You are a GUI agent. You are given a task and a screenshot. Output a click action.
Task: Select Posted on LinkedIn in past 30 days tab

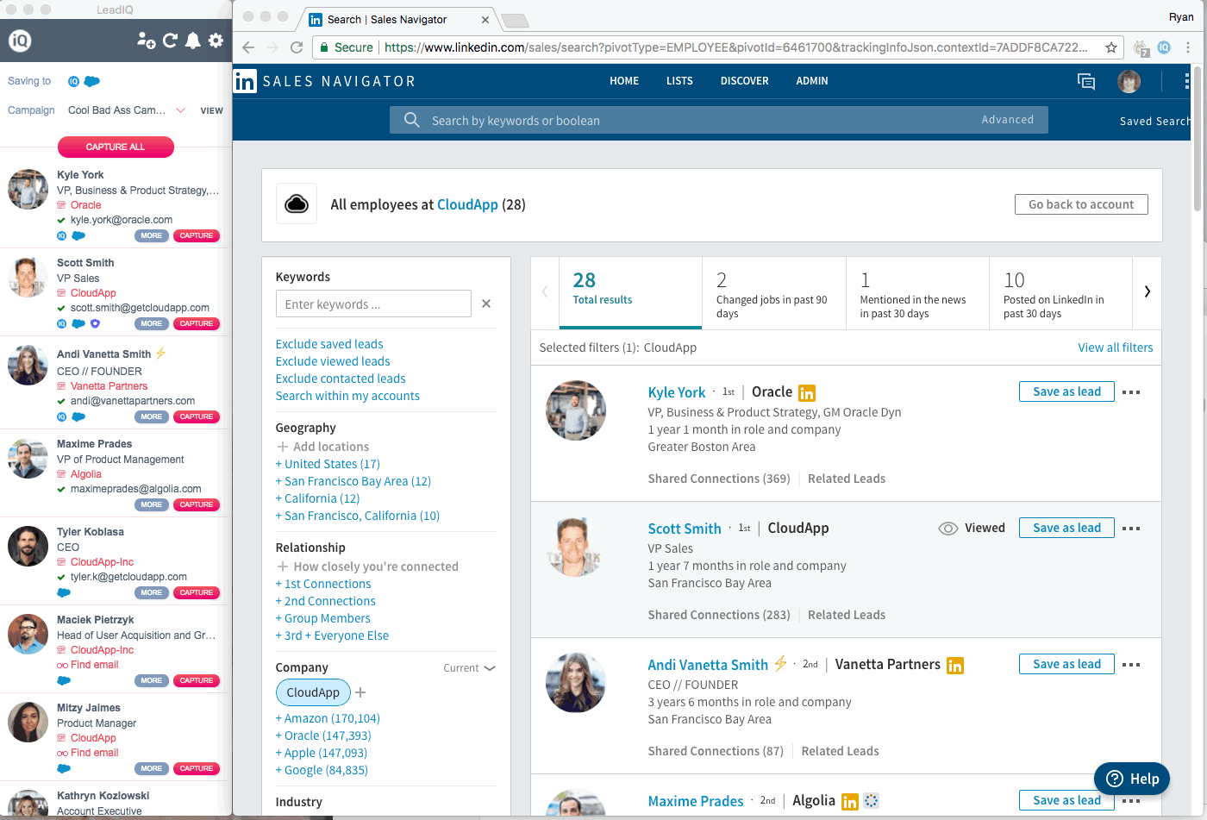pos(1060,292)
